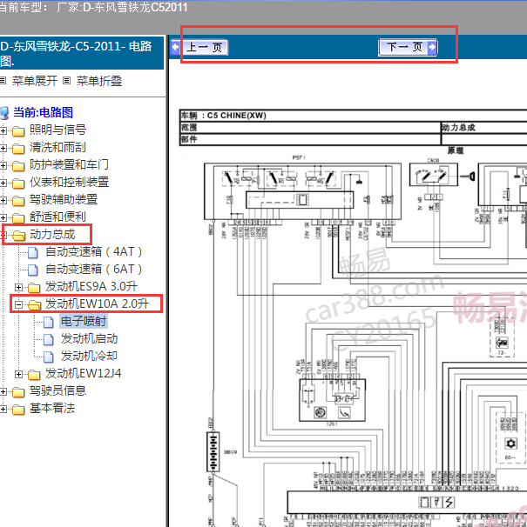Expand the 发动机ES9A 3.0升 node
Viewport: 527px width, 527px height.
19,287
